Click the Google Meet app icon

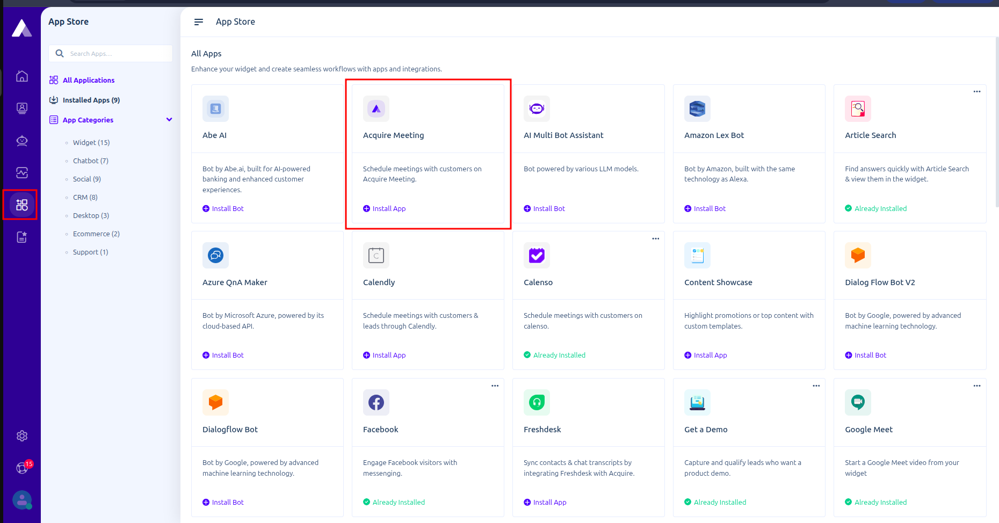(x=858, y=403)
